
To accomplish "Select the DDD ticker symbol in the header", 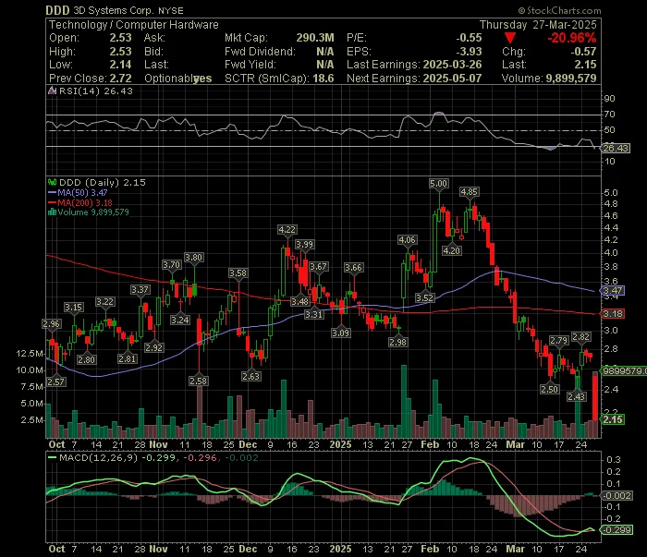I will [57, 10].
